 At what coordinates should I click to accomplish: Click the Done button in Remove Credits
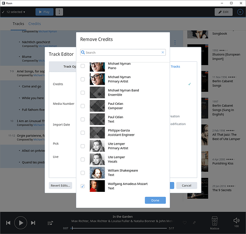click(x=155, y=200)
